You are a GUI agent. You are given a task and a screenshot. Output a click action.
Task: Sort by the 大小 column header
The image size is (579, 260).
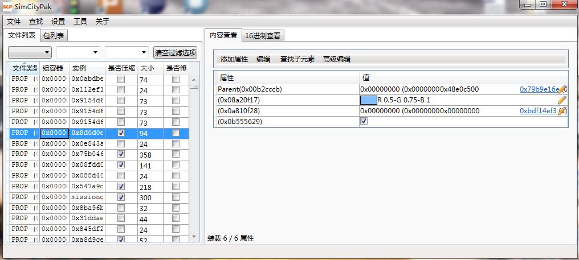(x=150, y=68)
